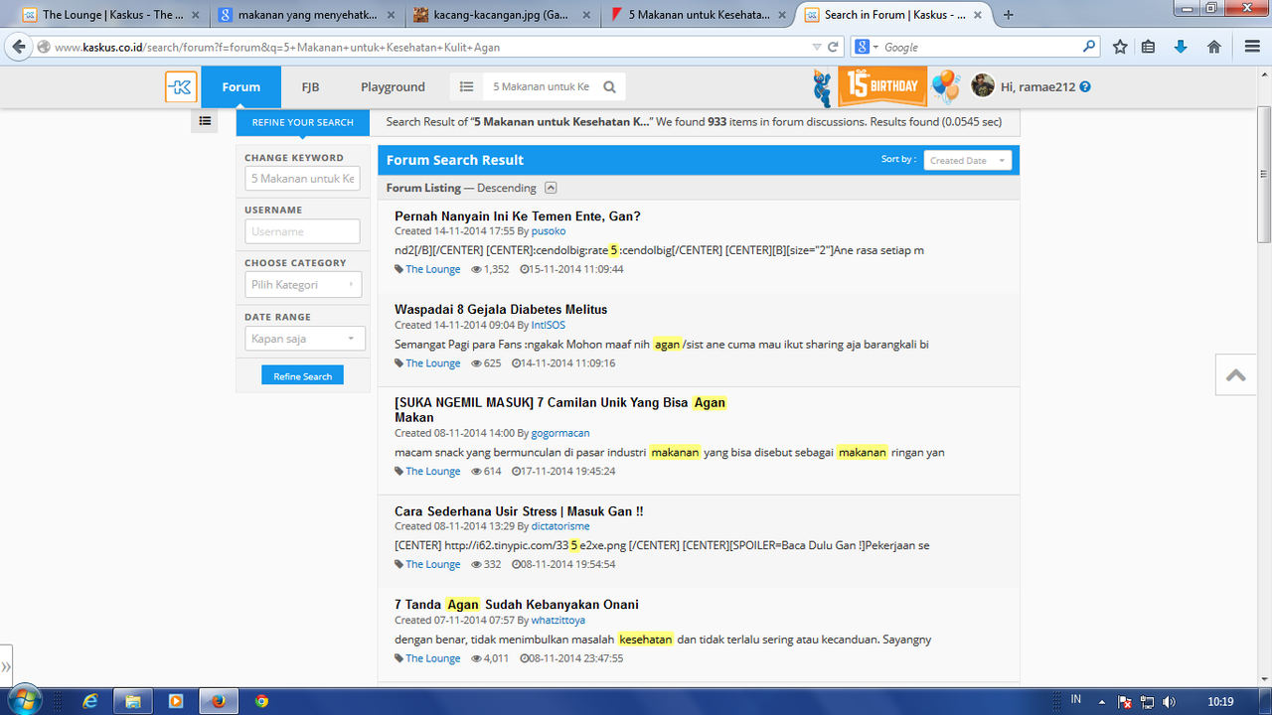The image size is (1272, 715).
Task: Click the Google search engine icon in search box
Action: point(862,47)
